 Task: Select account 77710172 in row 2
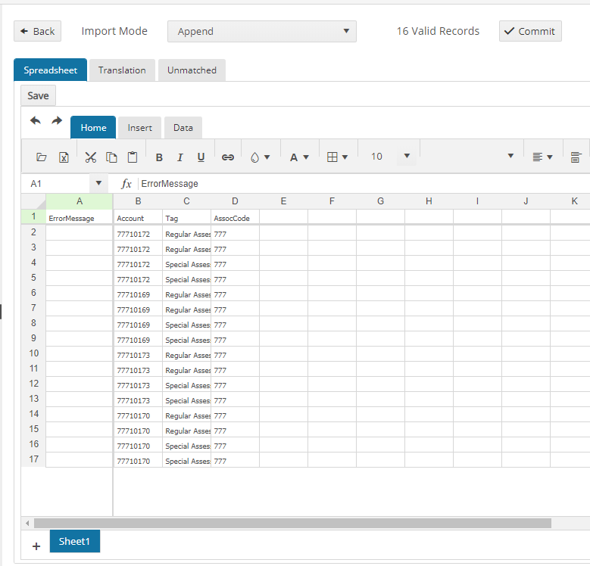138,234
